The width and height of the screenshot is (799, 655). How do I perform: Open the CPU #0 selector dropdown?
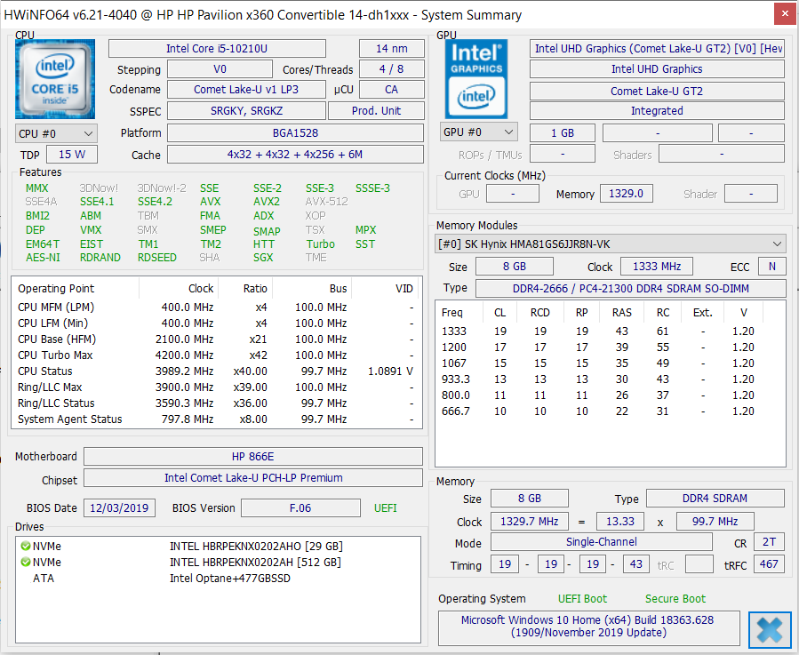[x=56, y=133]
